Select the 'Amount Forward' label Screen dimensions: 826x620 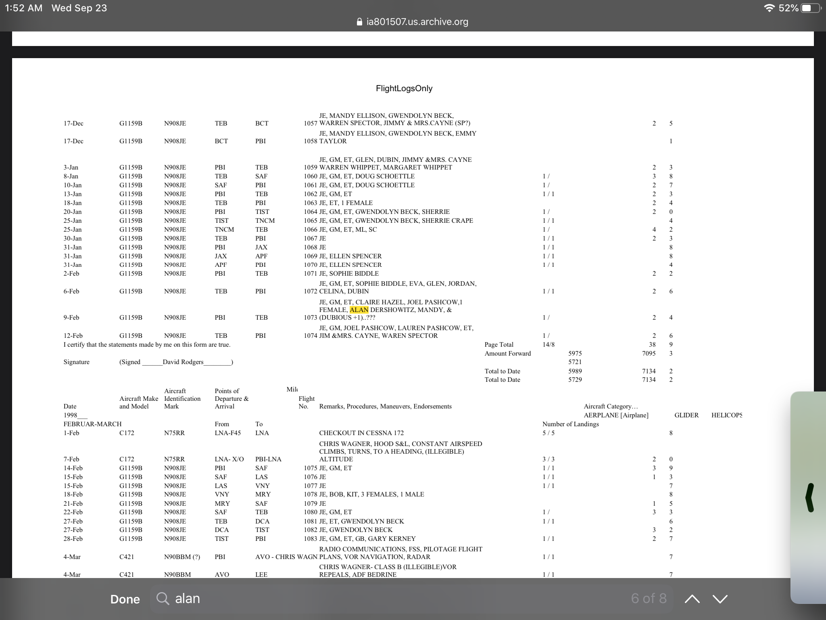(x=508, y=354)
